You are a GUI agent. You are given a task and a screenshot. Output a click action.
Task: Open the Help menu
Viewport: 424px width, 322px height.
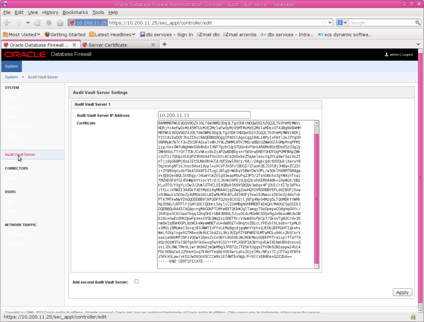tap(113, 13)
